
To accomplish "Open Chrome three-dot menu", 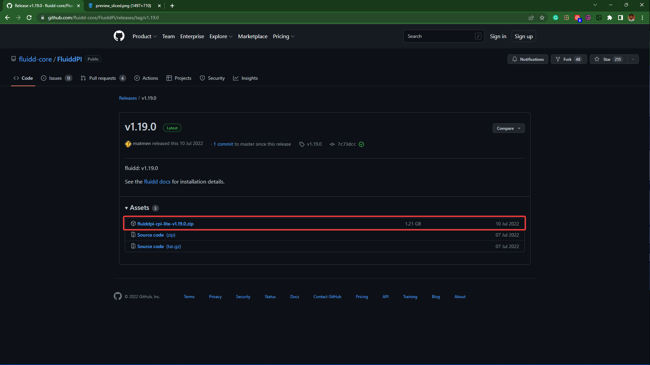I will 642,18.
